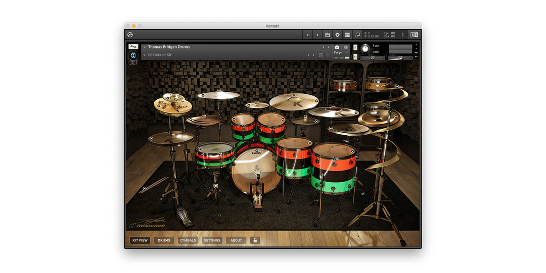Click the camera snapshot icon
The height and width of the screenshot is (273, 546).
click(x=337, y=47)
